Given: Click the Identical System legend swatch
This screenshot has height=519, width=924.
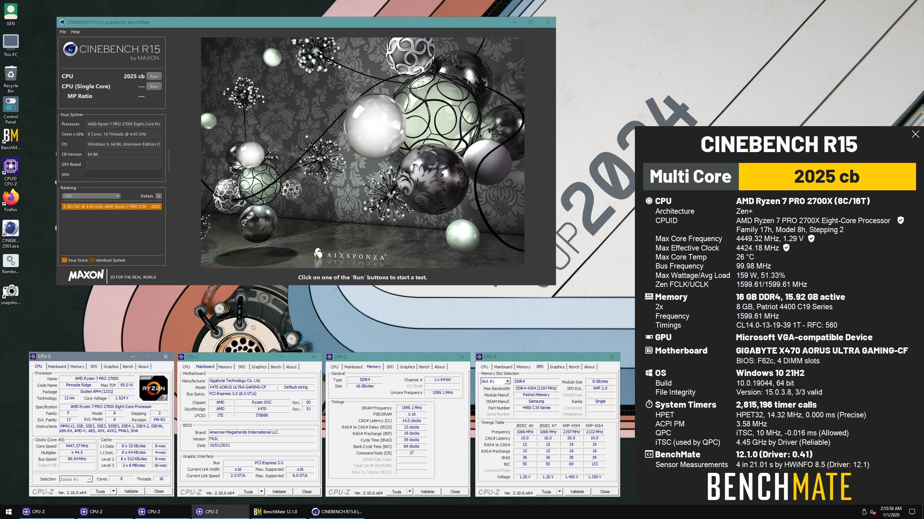Looking at the screenshot, I should click(92, 260).
